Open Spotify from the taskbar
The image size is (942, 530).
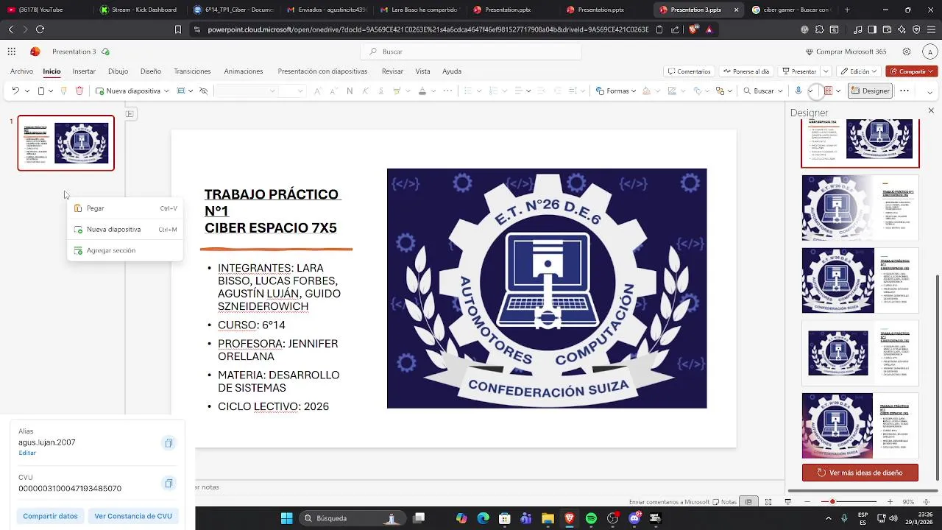pos(591,518)
